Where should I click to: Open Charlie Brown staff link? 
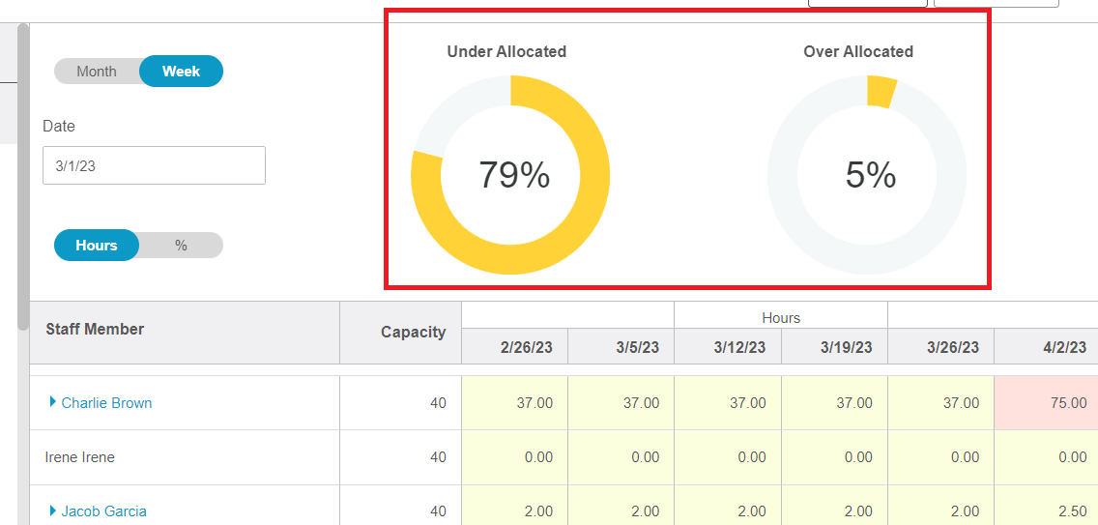point(106,403)
